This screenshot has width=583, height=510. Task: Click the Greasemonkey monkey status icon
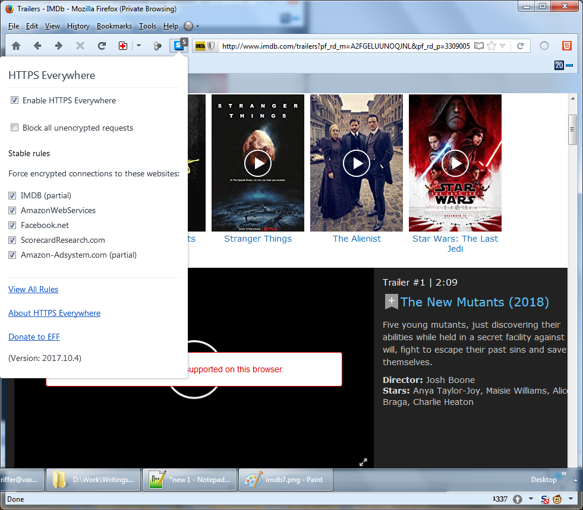(x=557, y=499)
